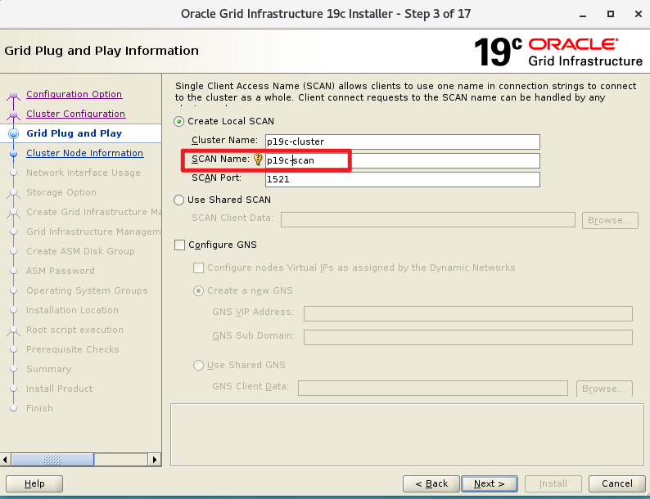
Task: Select the Create Local SCAN radio button
Action: (178, 121)
